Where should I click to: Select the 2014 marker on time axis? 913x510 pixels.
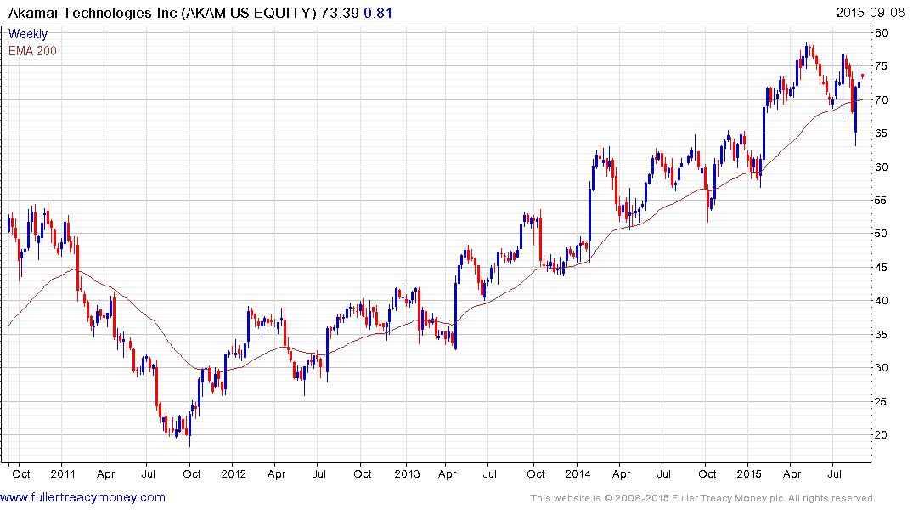[578, 473]
